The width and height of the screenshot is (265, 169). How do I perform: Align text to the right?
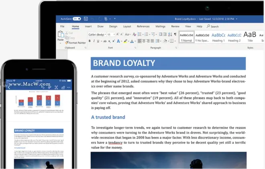pos(148,41)
